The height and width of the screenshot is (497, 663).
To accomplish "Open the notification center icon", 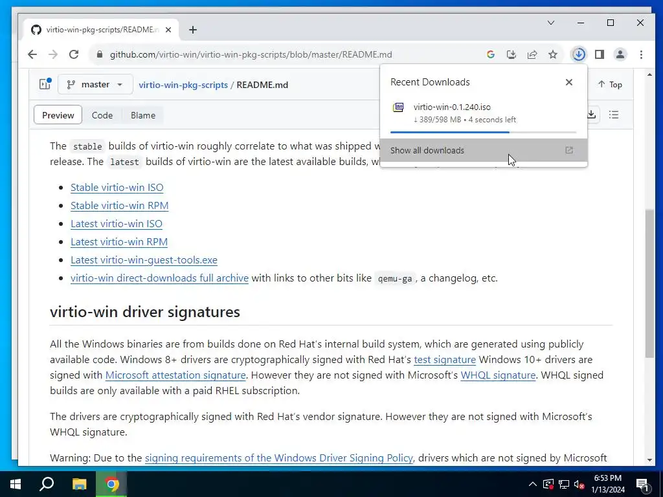I will [x=642, y=484].
